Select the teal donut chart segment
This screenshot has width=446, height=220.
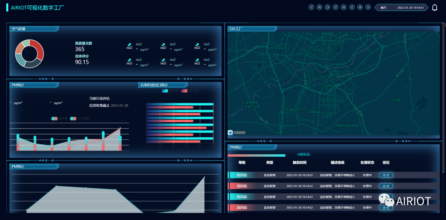tap(21, 59)
